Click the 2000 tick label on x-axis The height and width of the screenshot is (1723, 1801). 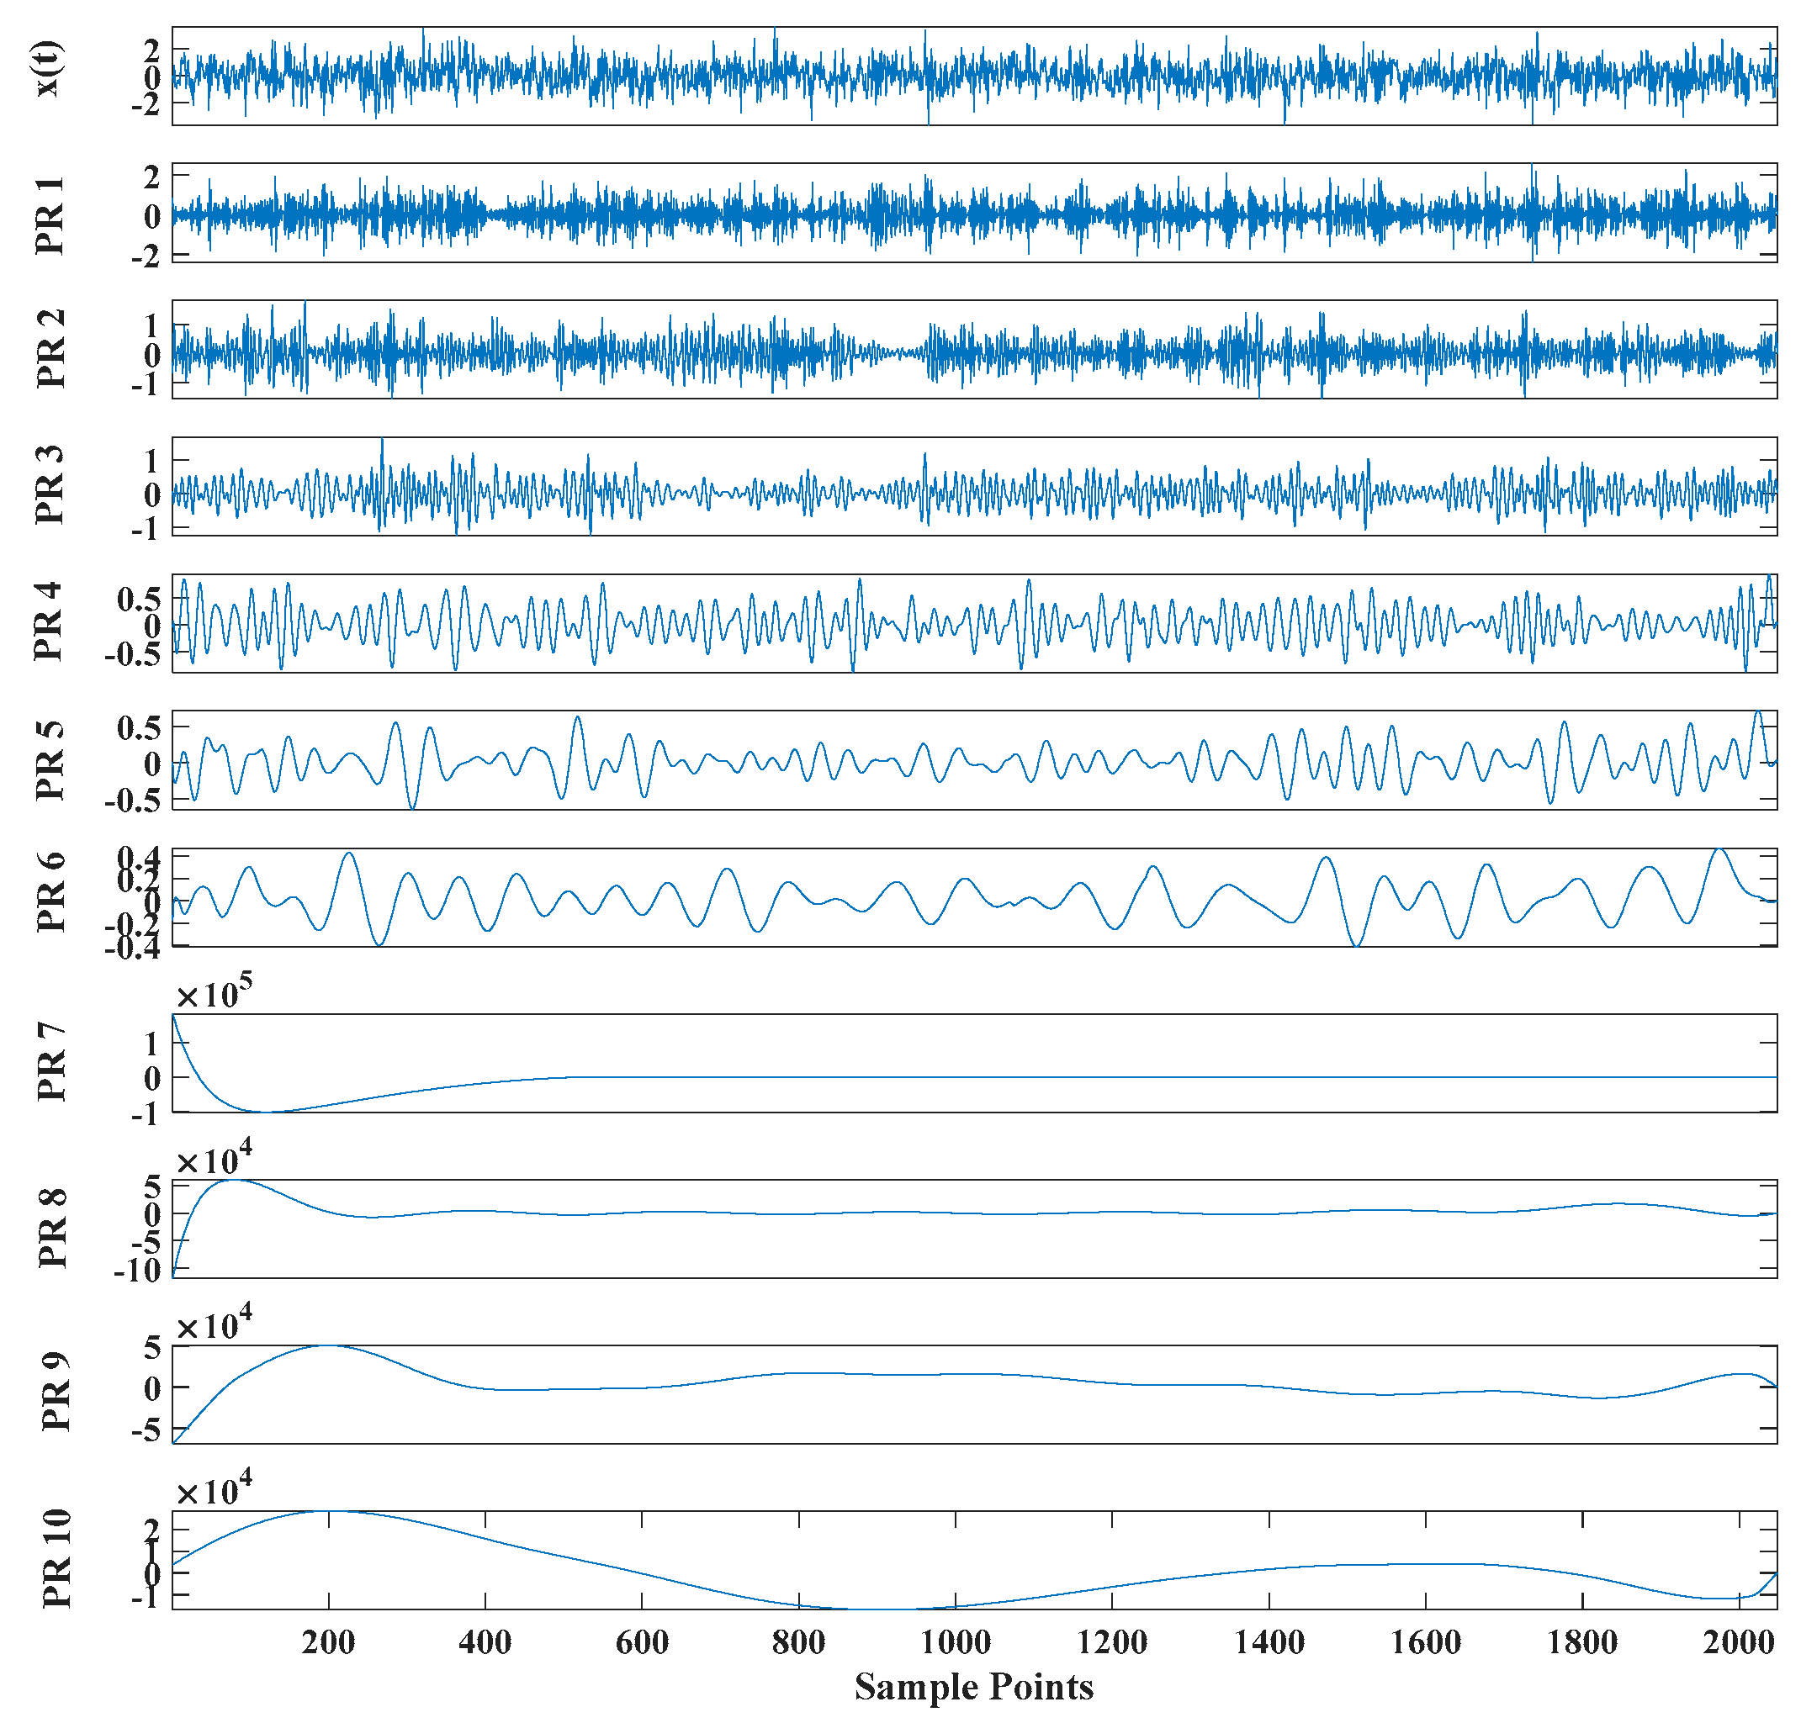click(x=1739, y=1642)
